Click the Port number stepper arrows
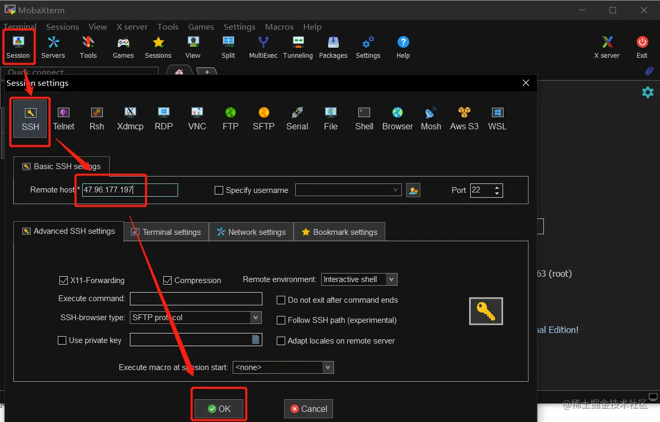Viewport: 660px width, 422px height. click(x=497, y=190)
